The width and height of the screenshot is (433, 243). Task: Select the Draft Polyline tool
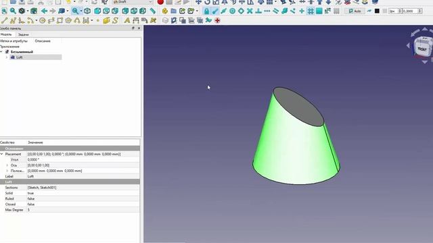coord(13,20)
